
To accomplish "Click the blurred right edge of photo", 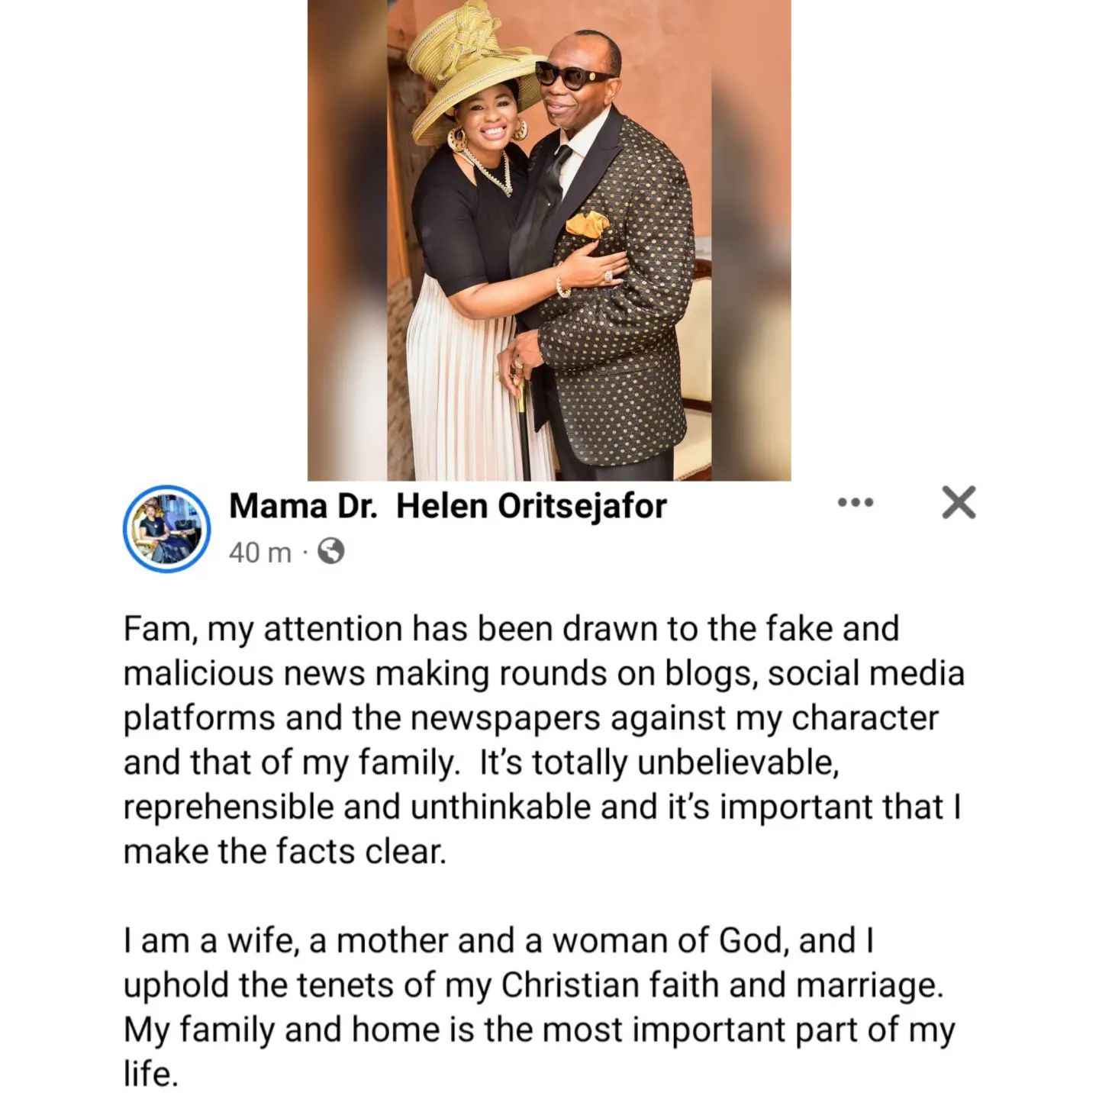I will click(x=752, y=240).
